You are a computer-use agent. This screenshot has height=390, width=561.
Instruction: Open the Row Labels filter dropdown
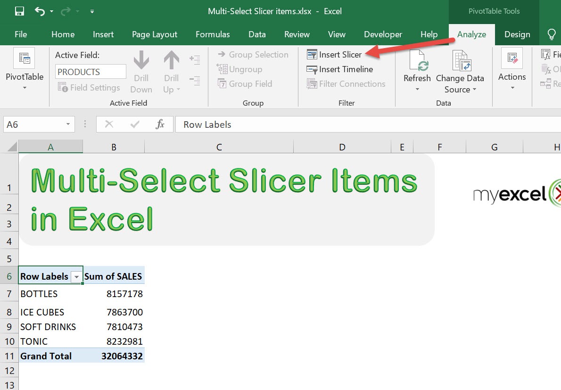point(76,276)
